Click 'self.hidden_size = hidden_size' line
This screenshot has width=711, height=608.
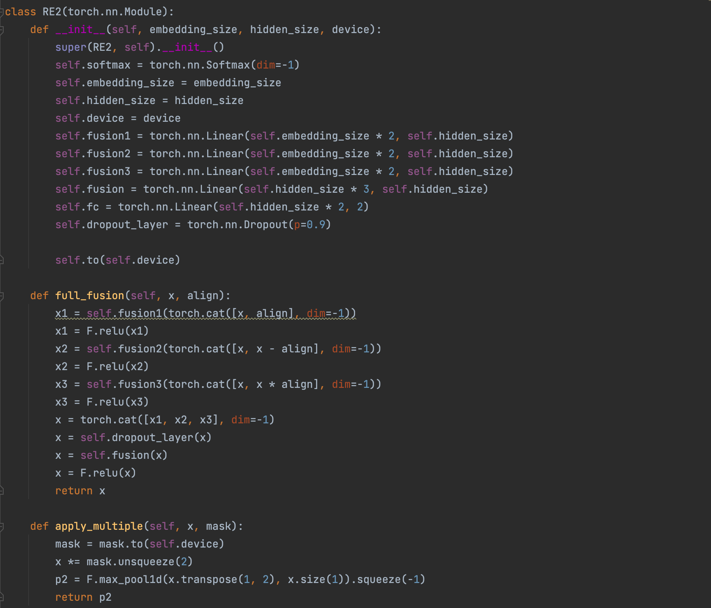click(149, 100)
